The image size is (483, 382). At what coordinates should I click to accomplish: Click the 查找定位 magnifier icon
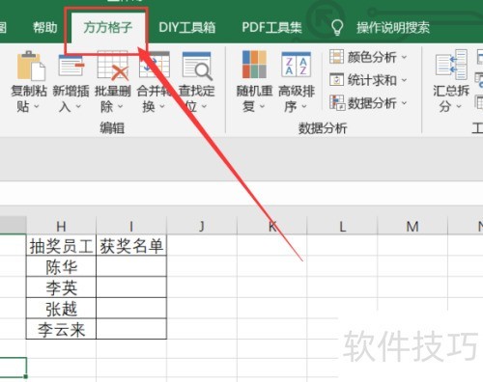[x=197, y=66]
